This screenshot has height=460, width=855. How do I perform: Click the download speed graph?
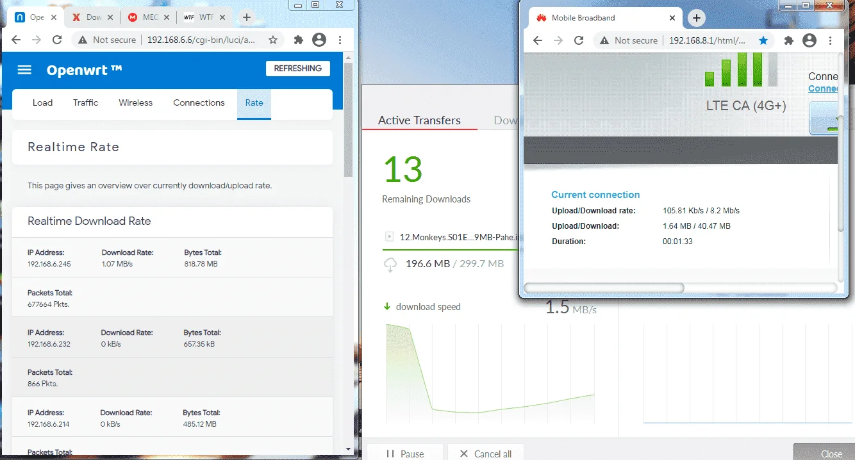point(490,374)
